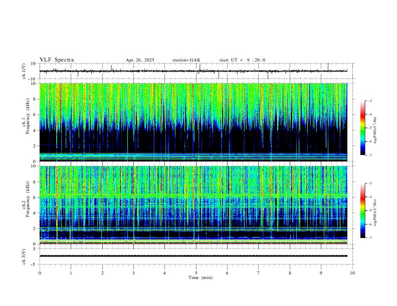This screenshot has width=397, height=306.
Task: Click the ch.2 spectrogram panel
Action: coord(193,205)
